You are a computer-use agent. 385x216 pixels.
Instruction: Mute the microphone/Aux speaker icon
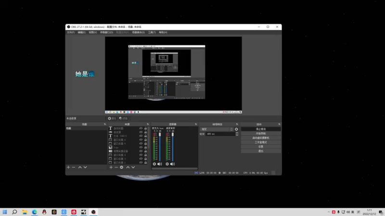tap(160, 164)
